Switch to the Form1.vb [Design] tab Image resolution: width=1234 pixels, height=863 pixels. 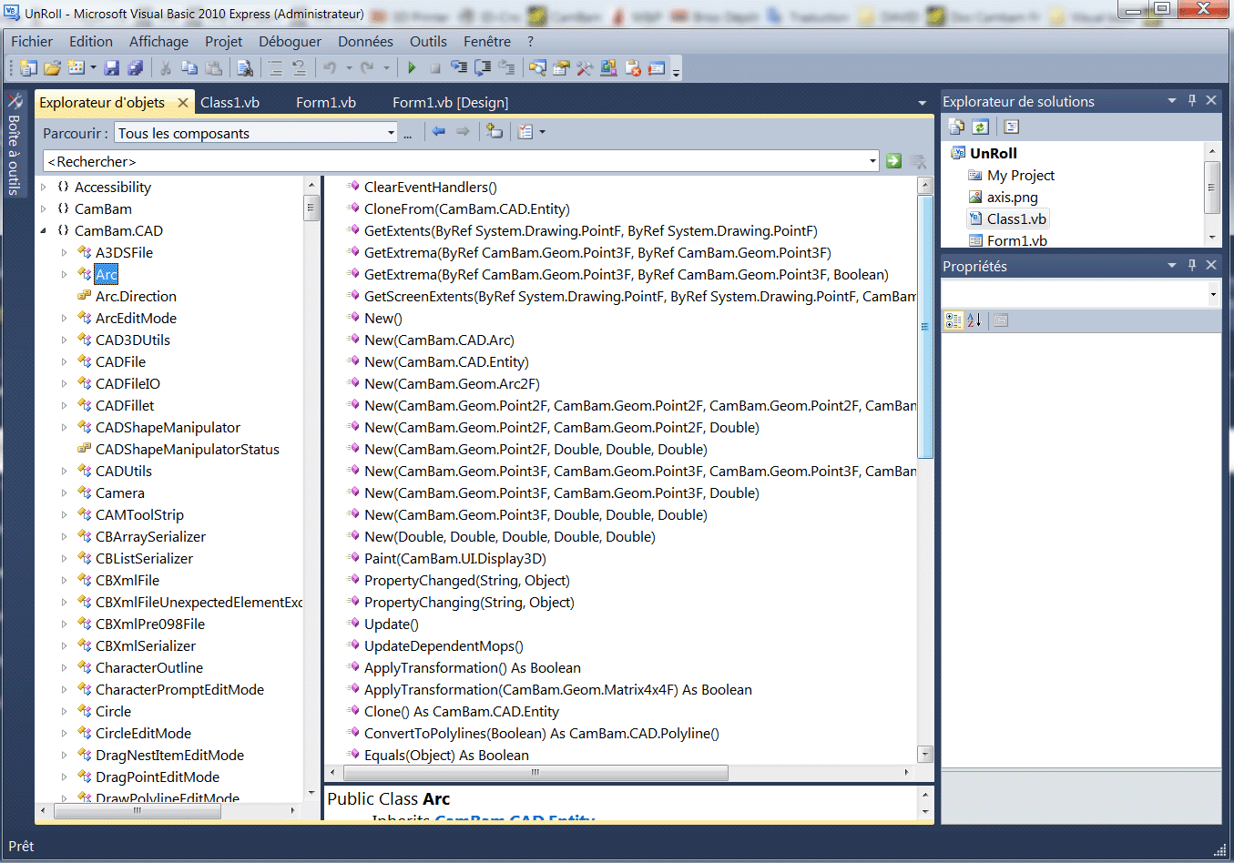[450, 102]
